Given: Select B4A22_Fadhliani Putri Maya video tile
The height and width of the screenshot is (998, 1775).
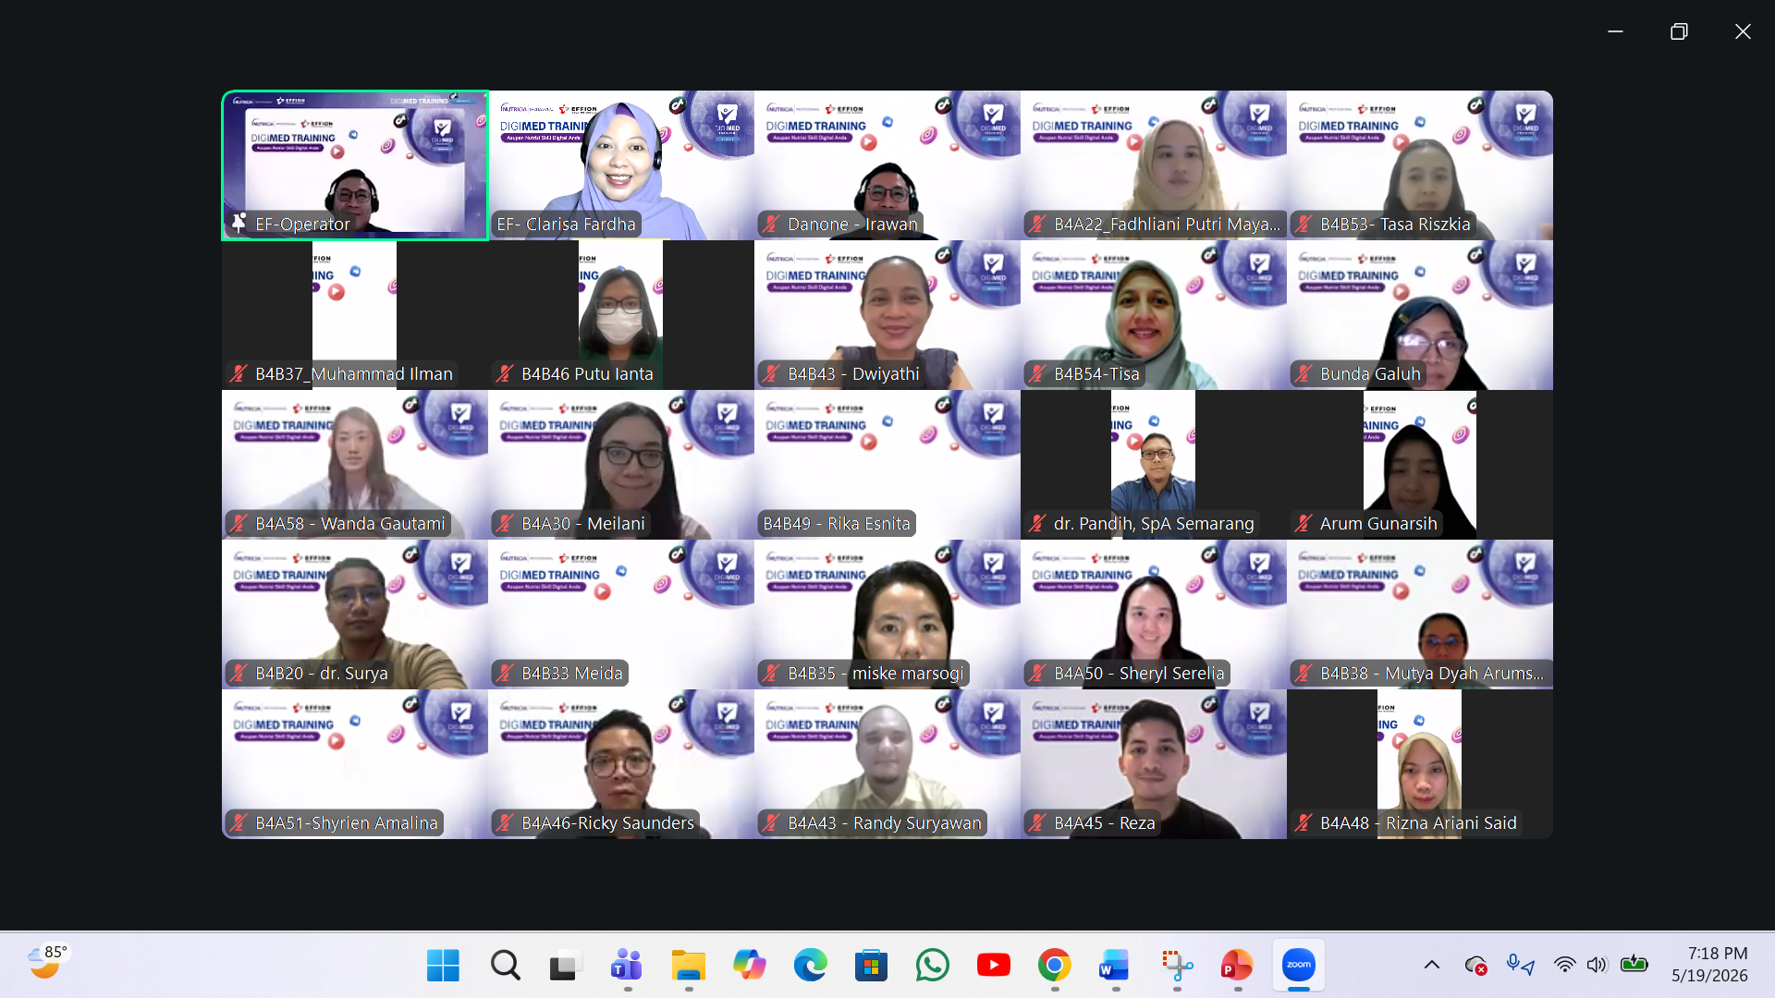Looking at the screenshot, I should point(1154,165).
